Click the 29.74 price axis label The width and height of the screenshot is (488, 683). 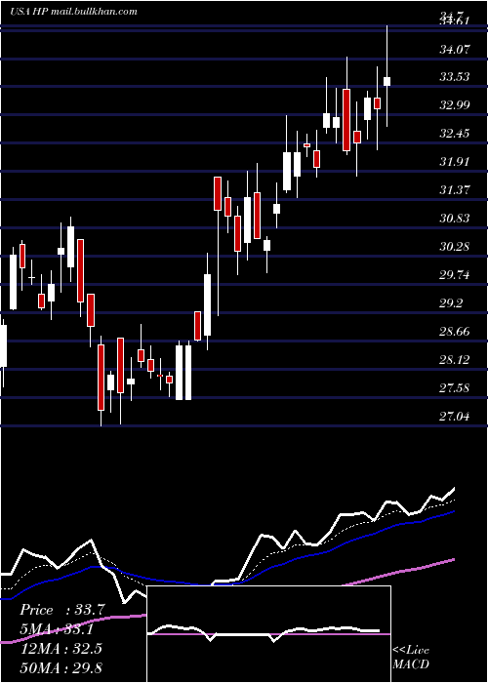point(455,275)
